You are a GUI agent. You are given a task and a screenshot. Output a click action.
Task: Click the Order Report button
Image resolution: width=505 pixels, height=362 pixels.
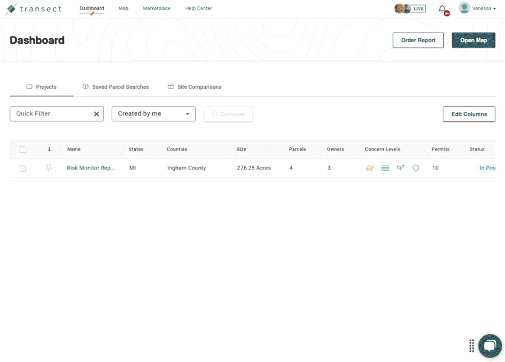click(418, 40)
